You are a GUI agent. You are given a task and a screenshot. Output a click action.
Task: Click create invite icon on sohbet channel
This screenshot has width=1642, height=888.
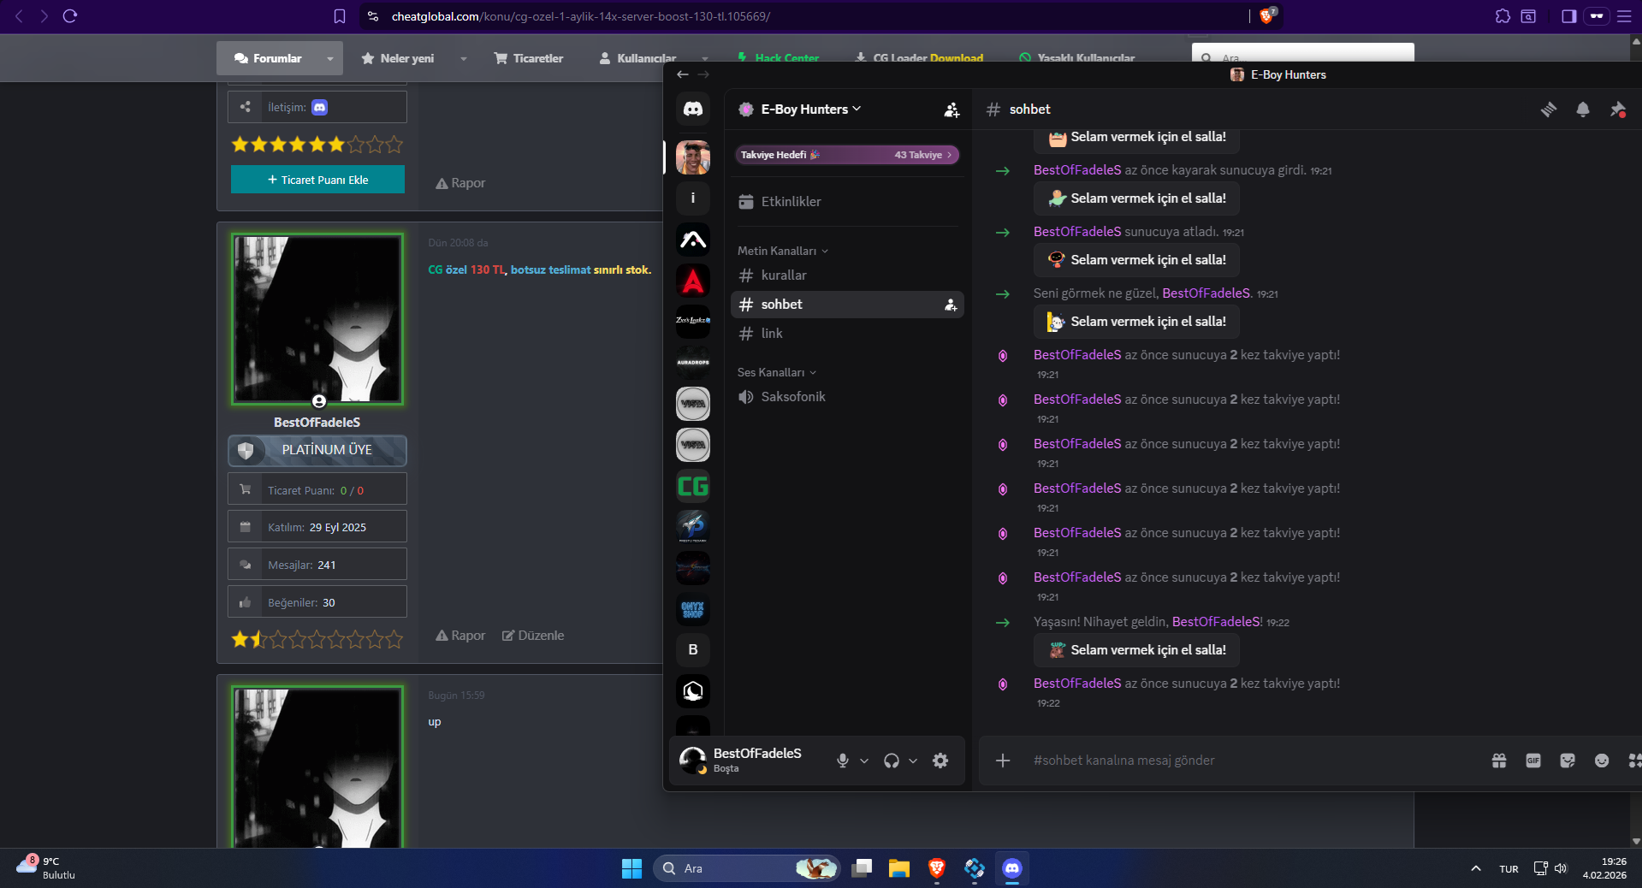coord(951,305)
